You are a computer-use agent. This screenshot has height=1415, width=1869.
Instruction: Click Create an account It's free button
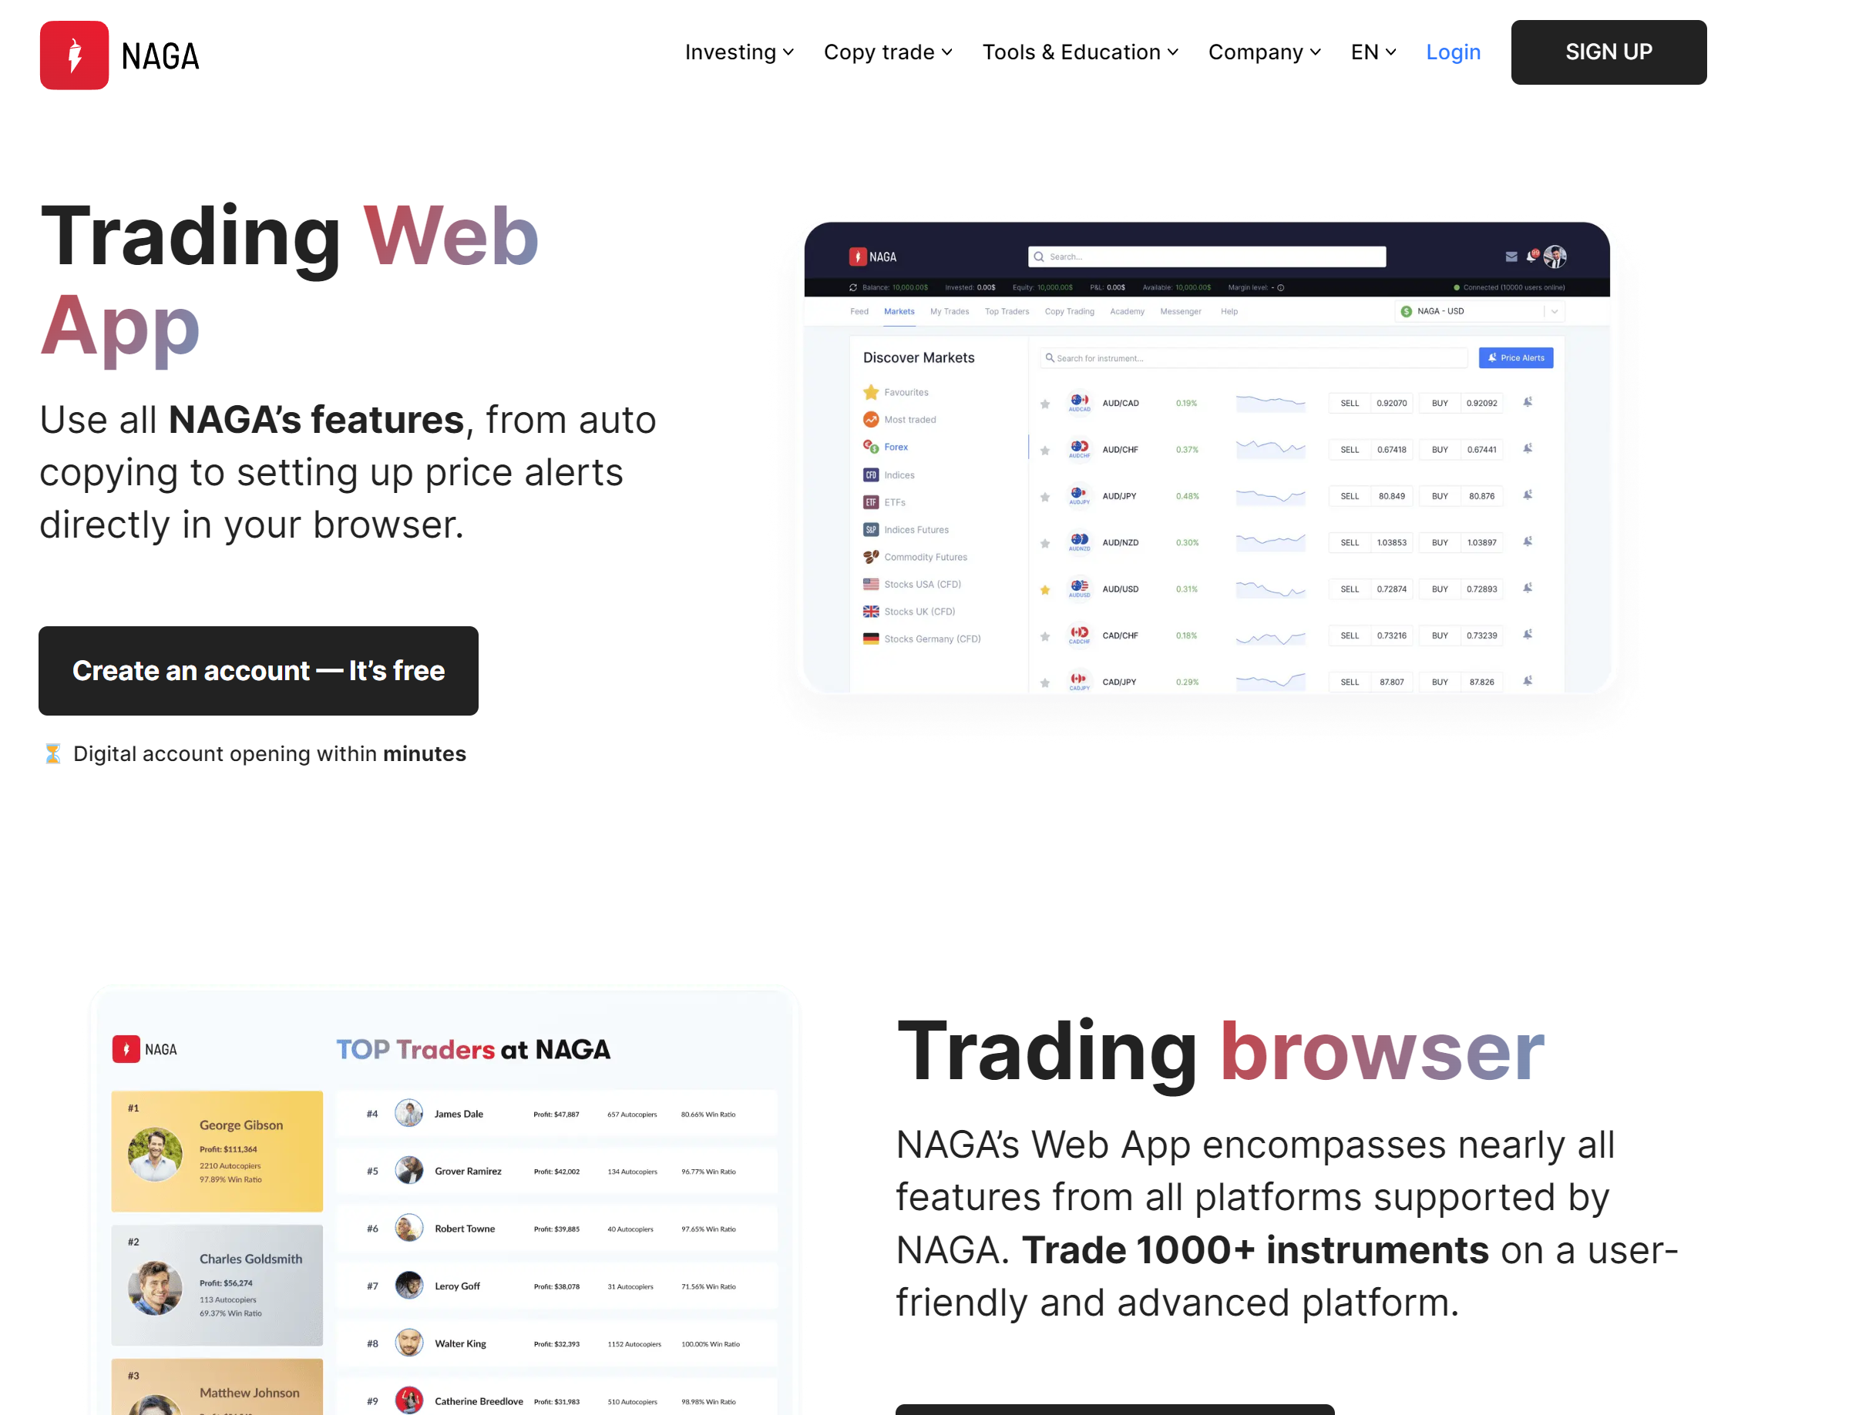tap(259, 670)
